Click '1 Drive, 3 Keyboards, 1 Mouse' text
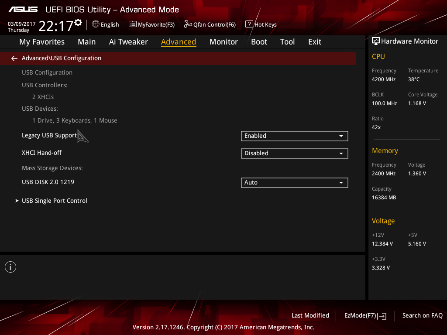Image resolution: width=447 pixels, height=335 pixels. pos(75,120)
